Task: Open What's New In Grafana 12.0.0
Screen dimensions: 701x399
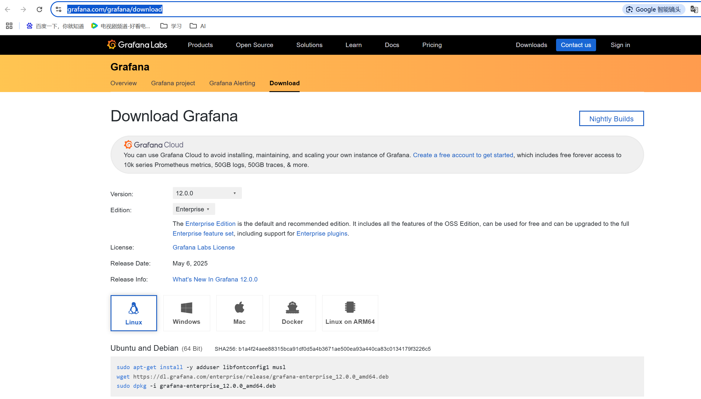Action: pyautogui.click(x=215, y=279)
